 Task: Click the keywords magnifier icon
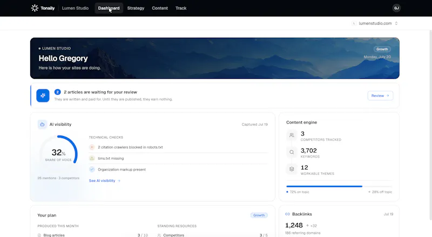[292, 152]
